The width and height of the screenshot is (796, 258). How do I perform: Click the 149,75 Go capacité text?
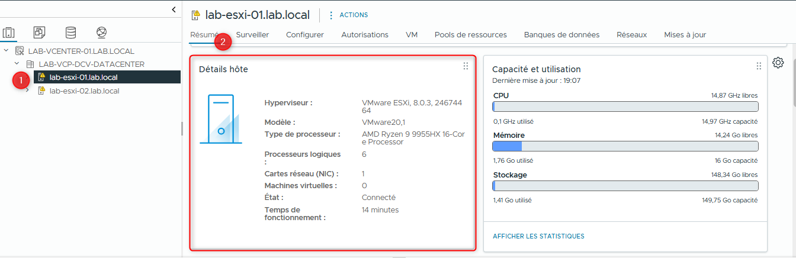pyautogui.click(x=730, y=200)
